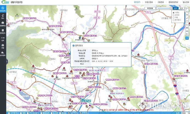Screen dimensions: 190x114
Task: Click the blue globe tool button
Action: [x=187, y=38]
